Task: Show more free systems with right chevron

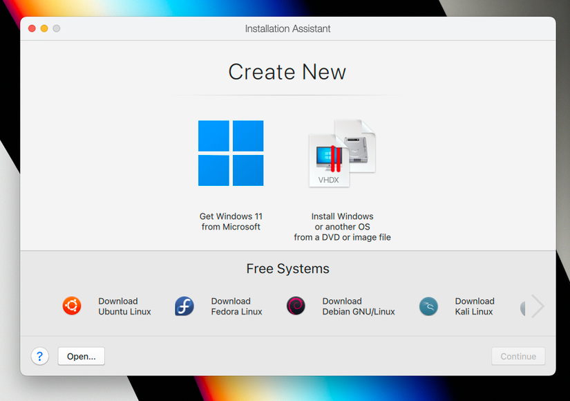Action: [x=538, y=306]
